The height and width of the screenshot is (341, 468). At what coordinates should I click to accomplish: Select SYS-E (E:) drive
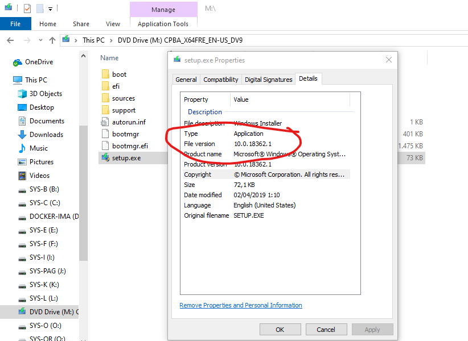click(44, 230)
